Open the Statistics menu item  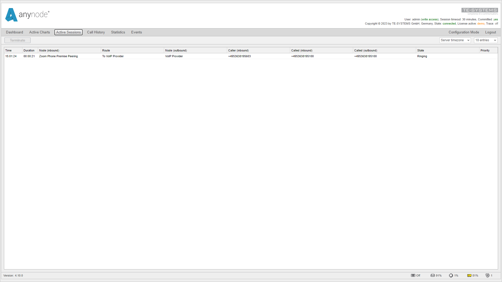(x=118, y=32)
